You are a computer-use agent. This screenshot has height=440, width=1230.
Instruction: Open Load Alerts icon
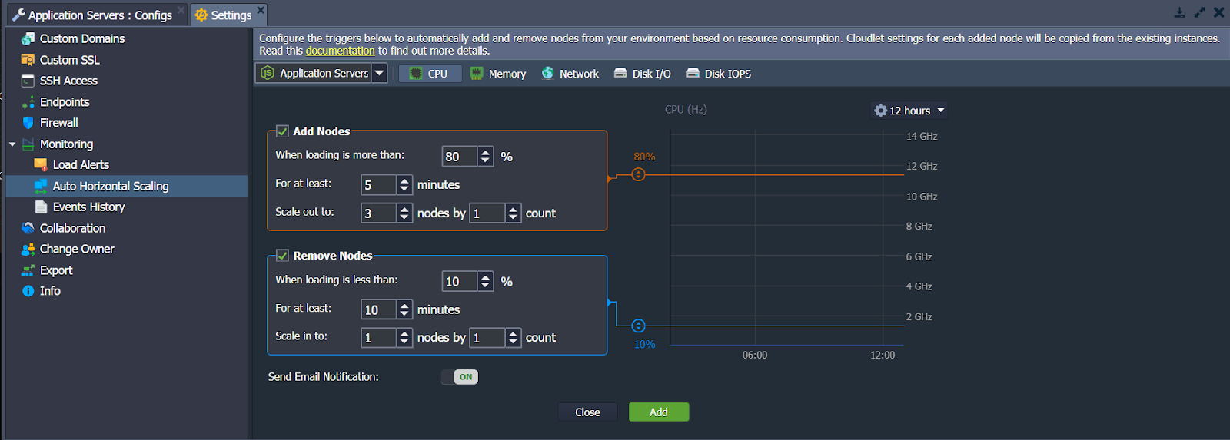[x=41, y=165]
